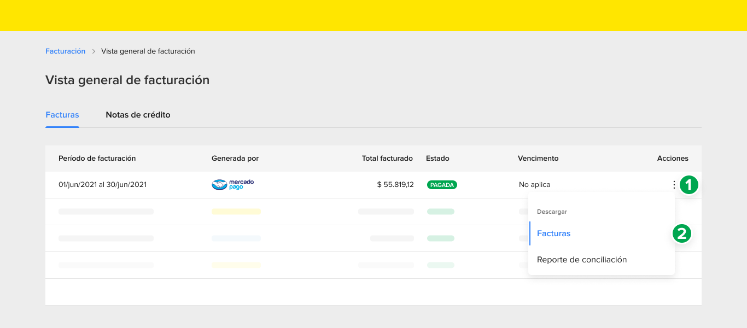Switch to the Notas de crédito tab
747x328 pixels.
point(138,115)
